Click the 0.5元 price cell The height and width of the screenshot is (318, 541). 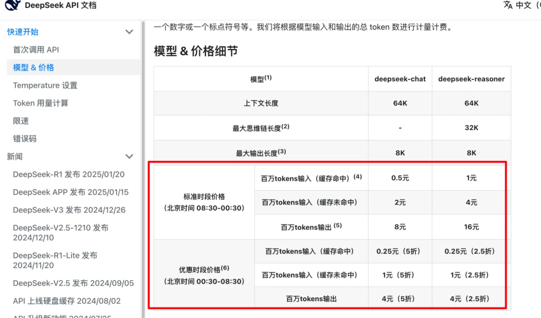(x=400, y=178)
